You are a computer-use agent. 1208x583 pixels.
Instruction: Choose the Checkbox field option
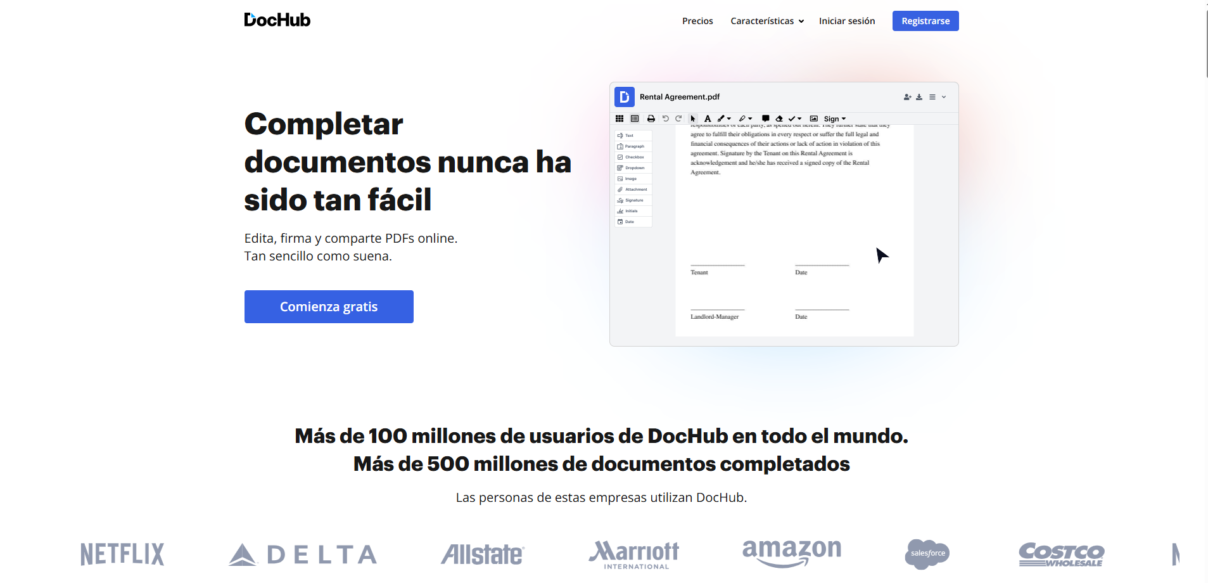[x=633, y=157]
